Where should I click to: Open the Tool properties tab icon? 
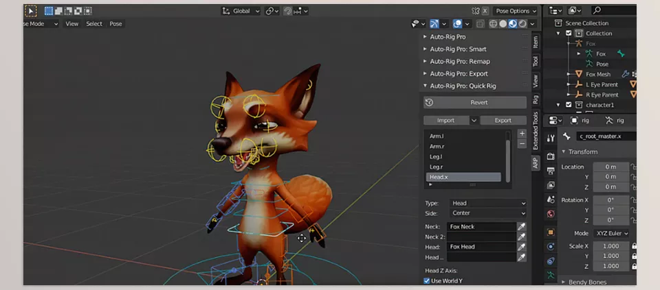(551, 138)
